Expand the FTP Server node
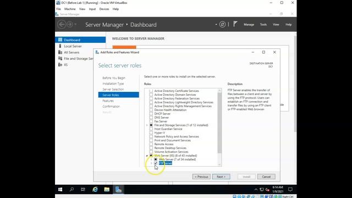 pyautogui.click(x=151, y=163)
